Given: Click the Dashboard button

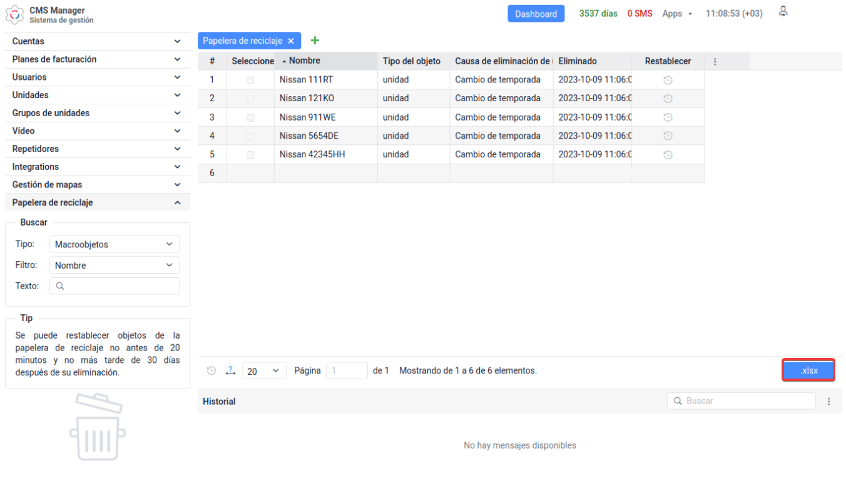Looking at the screenshot, I should pos(536,12).
